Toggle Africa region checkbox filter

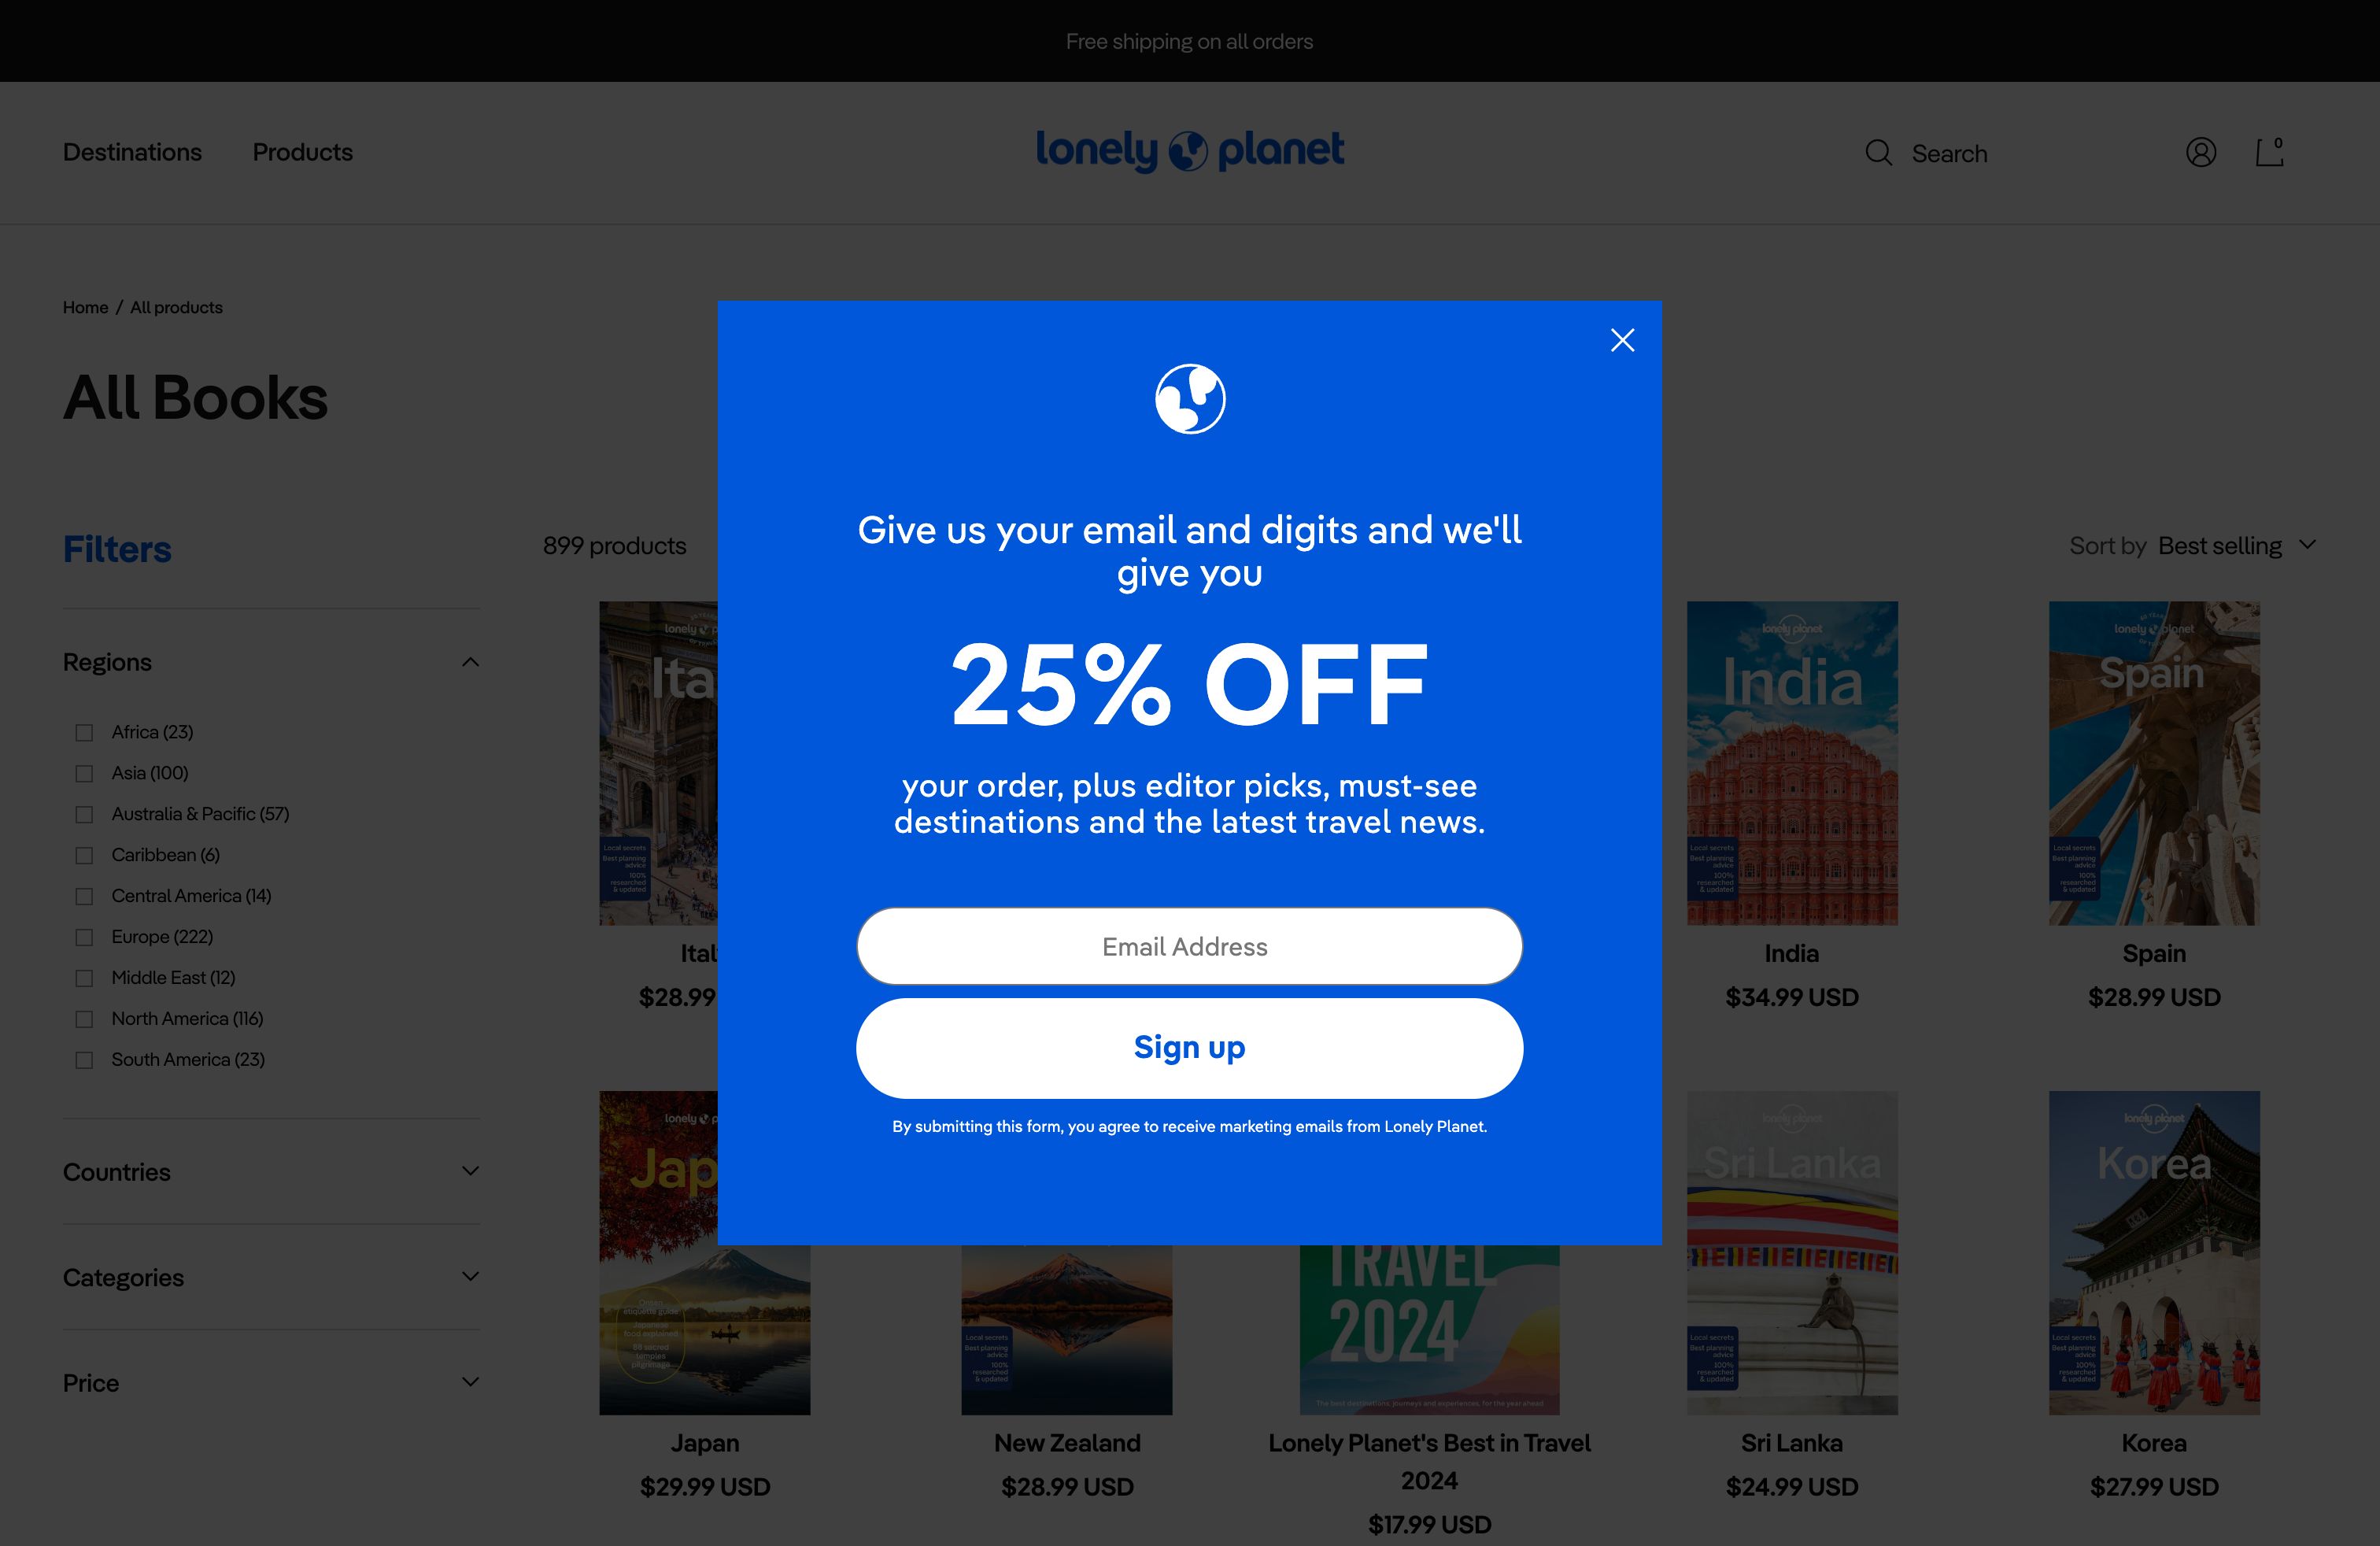[83, 730]
